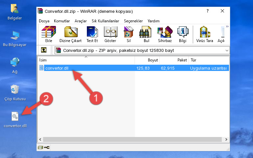Expand hidden toolbar buttons chevron
The width and height of the screenshot is (253, 158).
click(x=227, y=27)
